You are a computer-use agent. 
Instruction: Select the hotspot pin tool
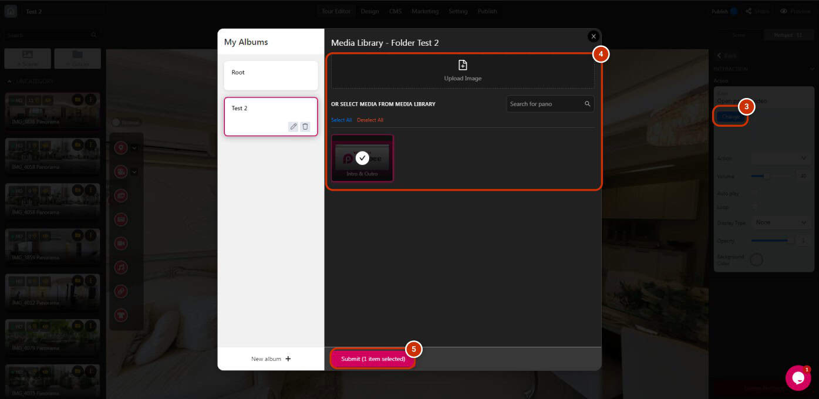pos(120,147)
